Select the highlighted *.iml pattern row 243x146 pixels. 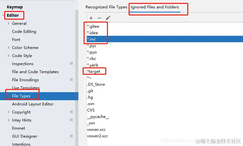(x=165, y=39)
